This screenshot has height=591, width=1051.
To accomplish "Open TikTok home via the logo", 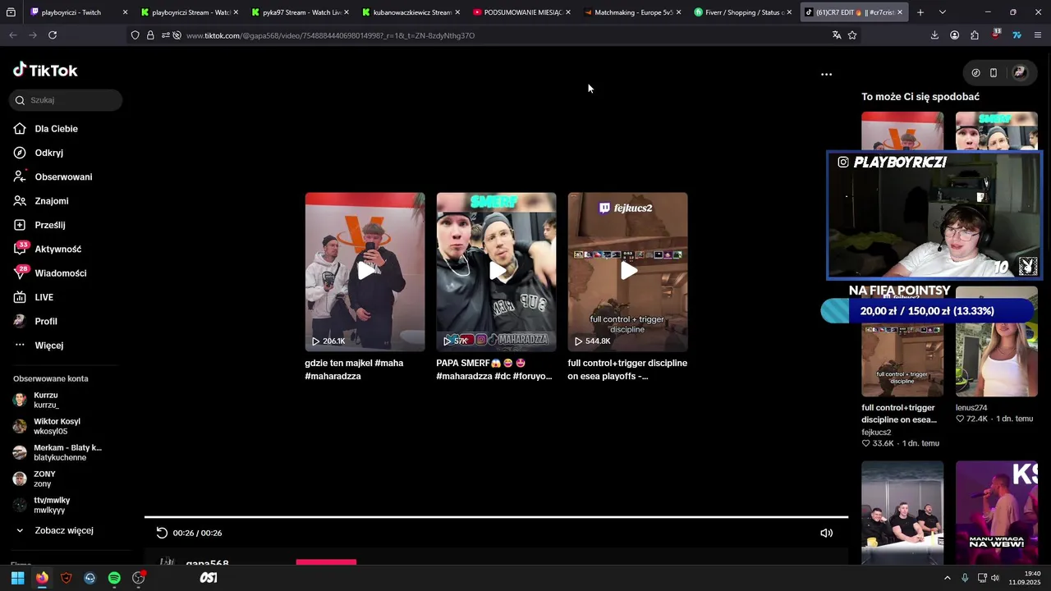I will point(45,71).
